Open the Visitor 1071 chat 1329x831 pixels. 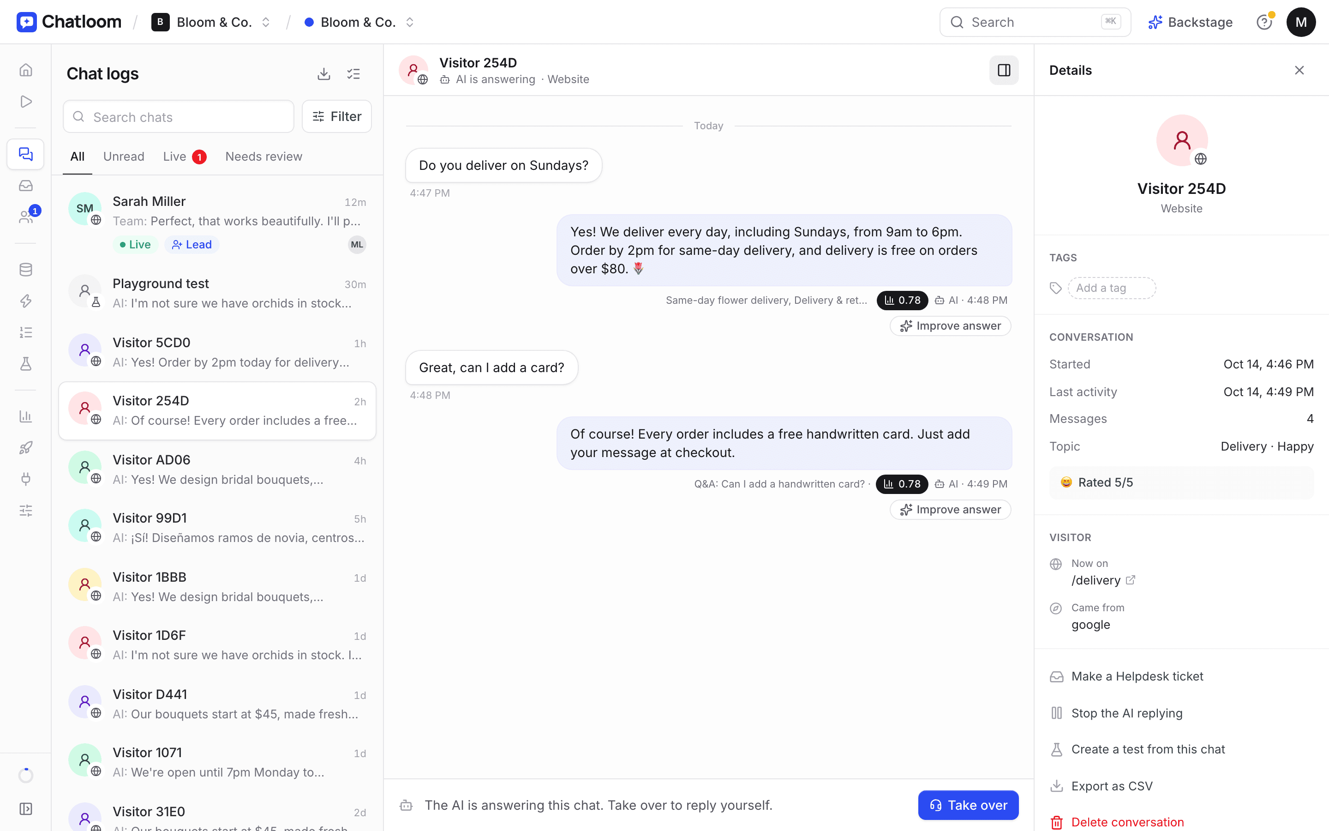[217, 762]
